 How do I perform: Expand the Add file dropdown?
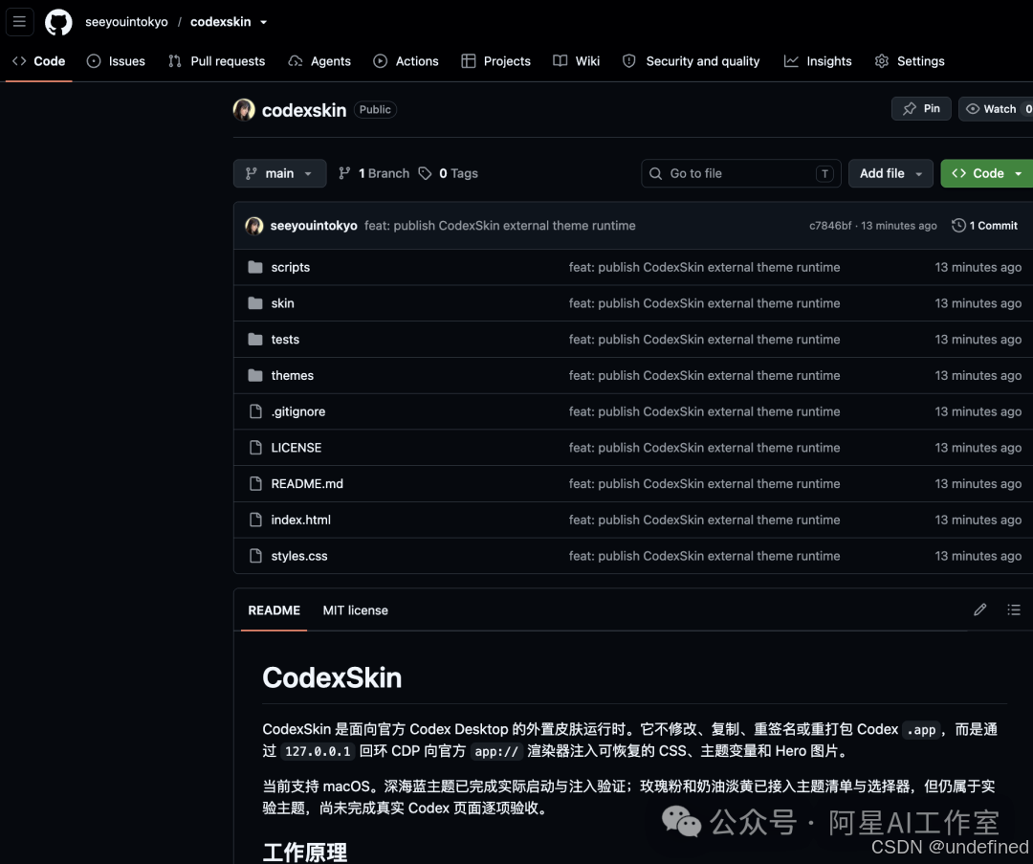pos(890,173)
